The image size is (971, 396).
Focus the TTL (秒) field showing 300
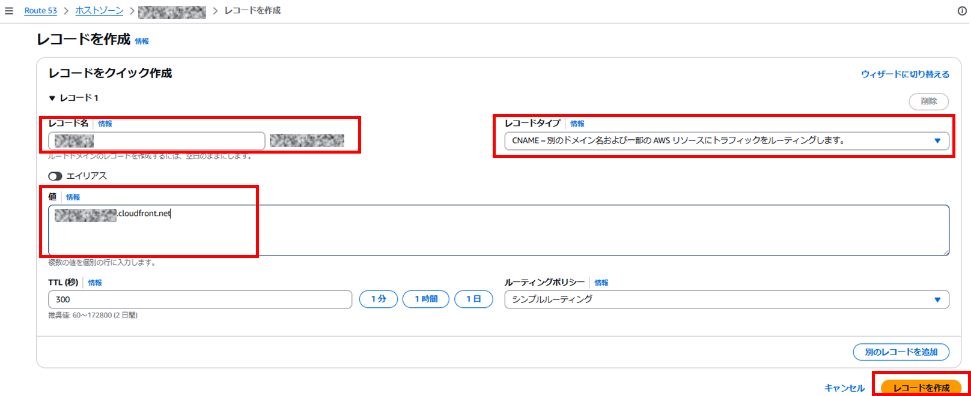pos(200,299)
